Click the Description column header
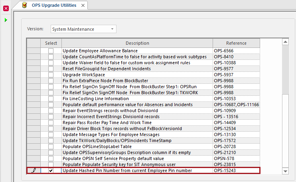Screen dimensions: 296x182 [x=137, y=43]
